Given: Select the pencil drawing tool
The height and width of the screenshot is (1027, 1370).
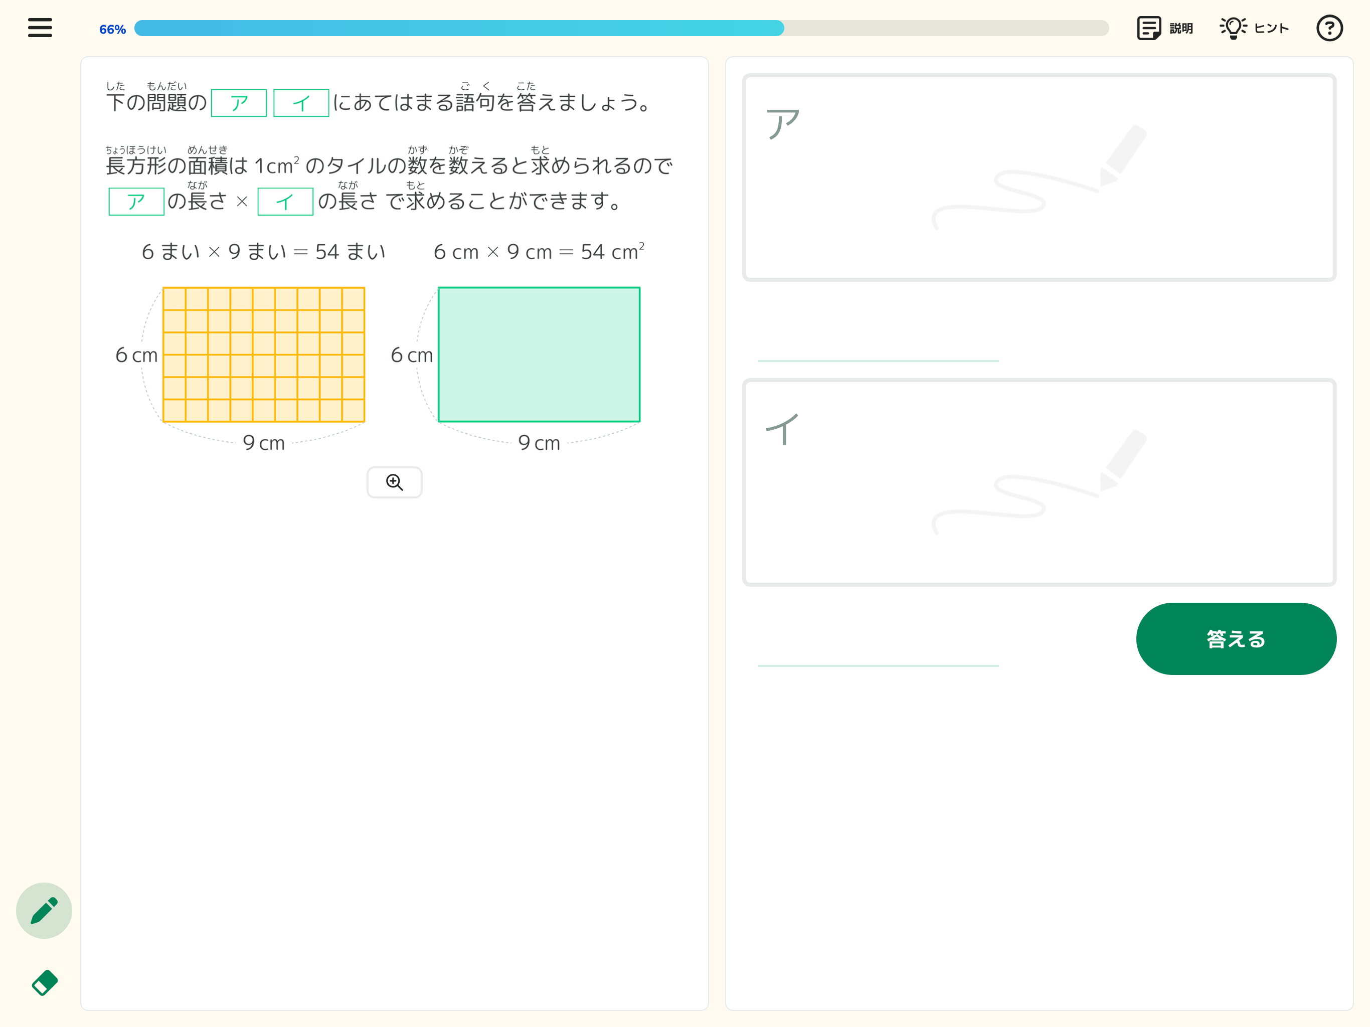Looking at the screenshot, I should click(44, 910).
